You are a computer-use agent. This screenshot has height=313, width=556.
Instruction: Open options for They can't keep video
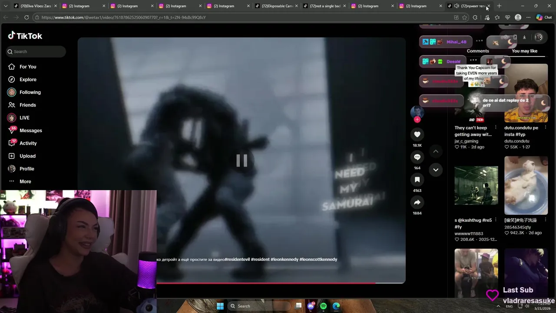(x=496, y=128)
